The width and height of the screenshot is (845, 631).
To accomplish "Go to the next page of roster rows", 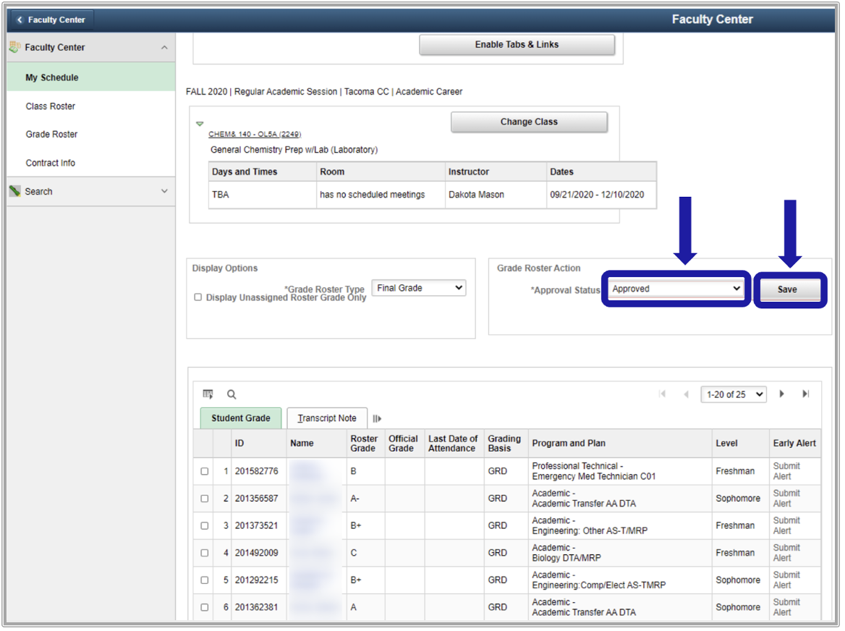I will pyautogui.click(x=782, y=394).
